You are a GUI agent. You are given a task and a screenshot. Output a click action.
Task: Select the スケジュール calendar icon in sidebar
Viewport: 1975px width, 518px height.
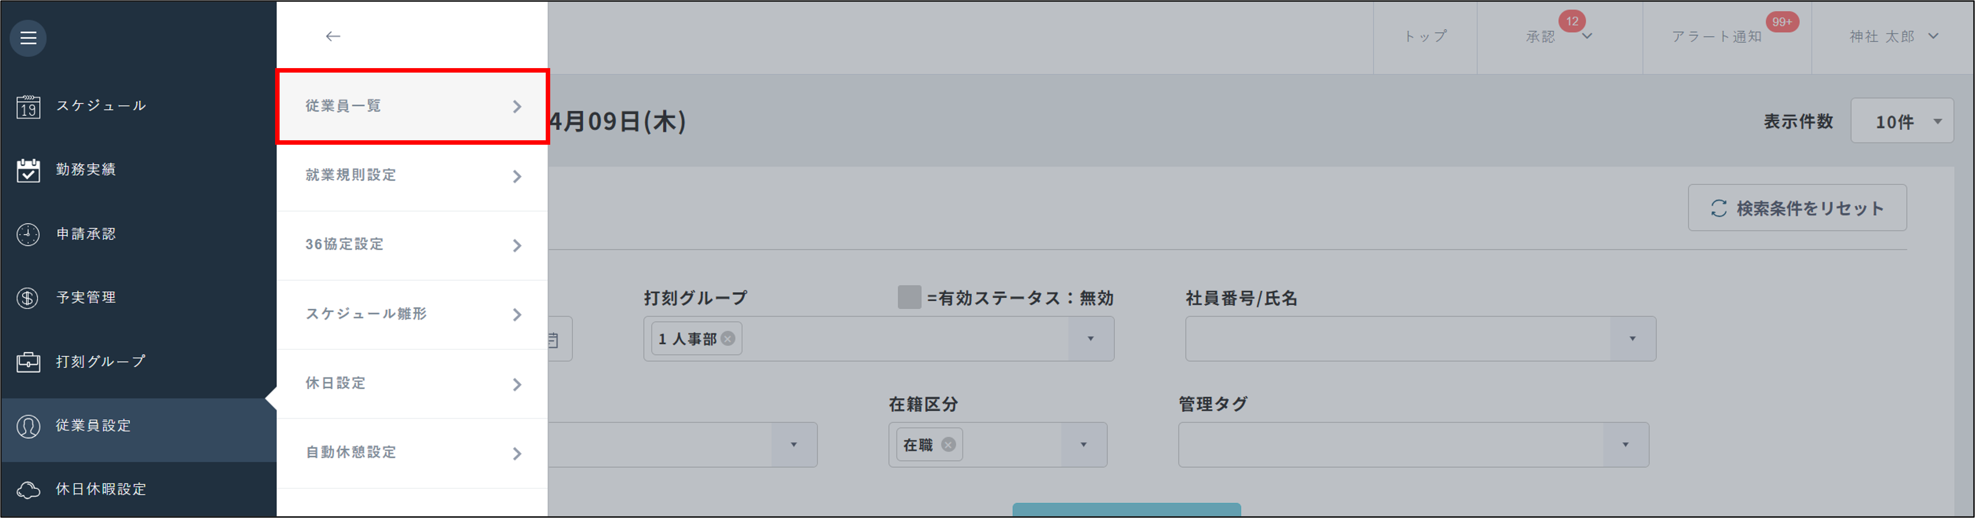[28, 106]
